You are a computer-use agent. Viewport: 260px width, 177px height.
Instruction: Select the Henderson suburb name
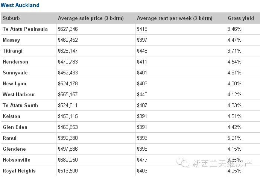[x=15, y=62]
